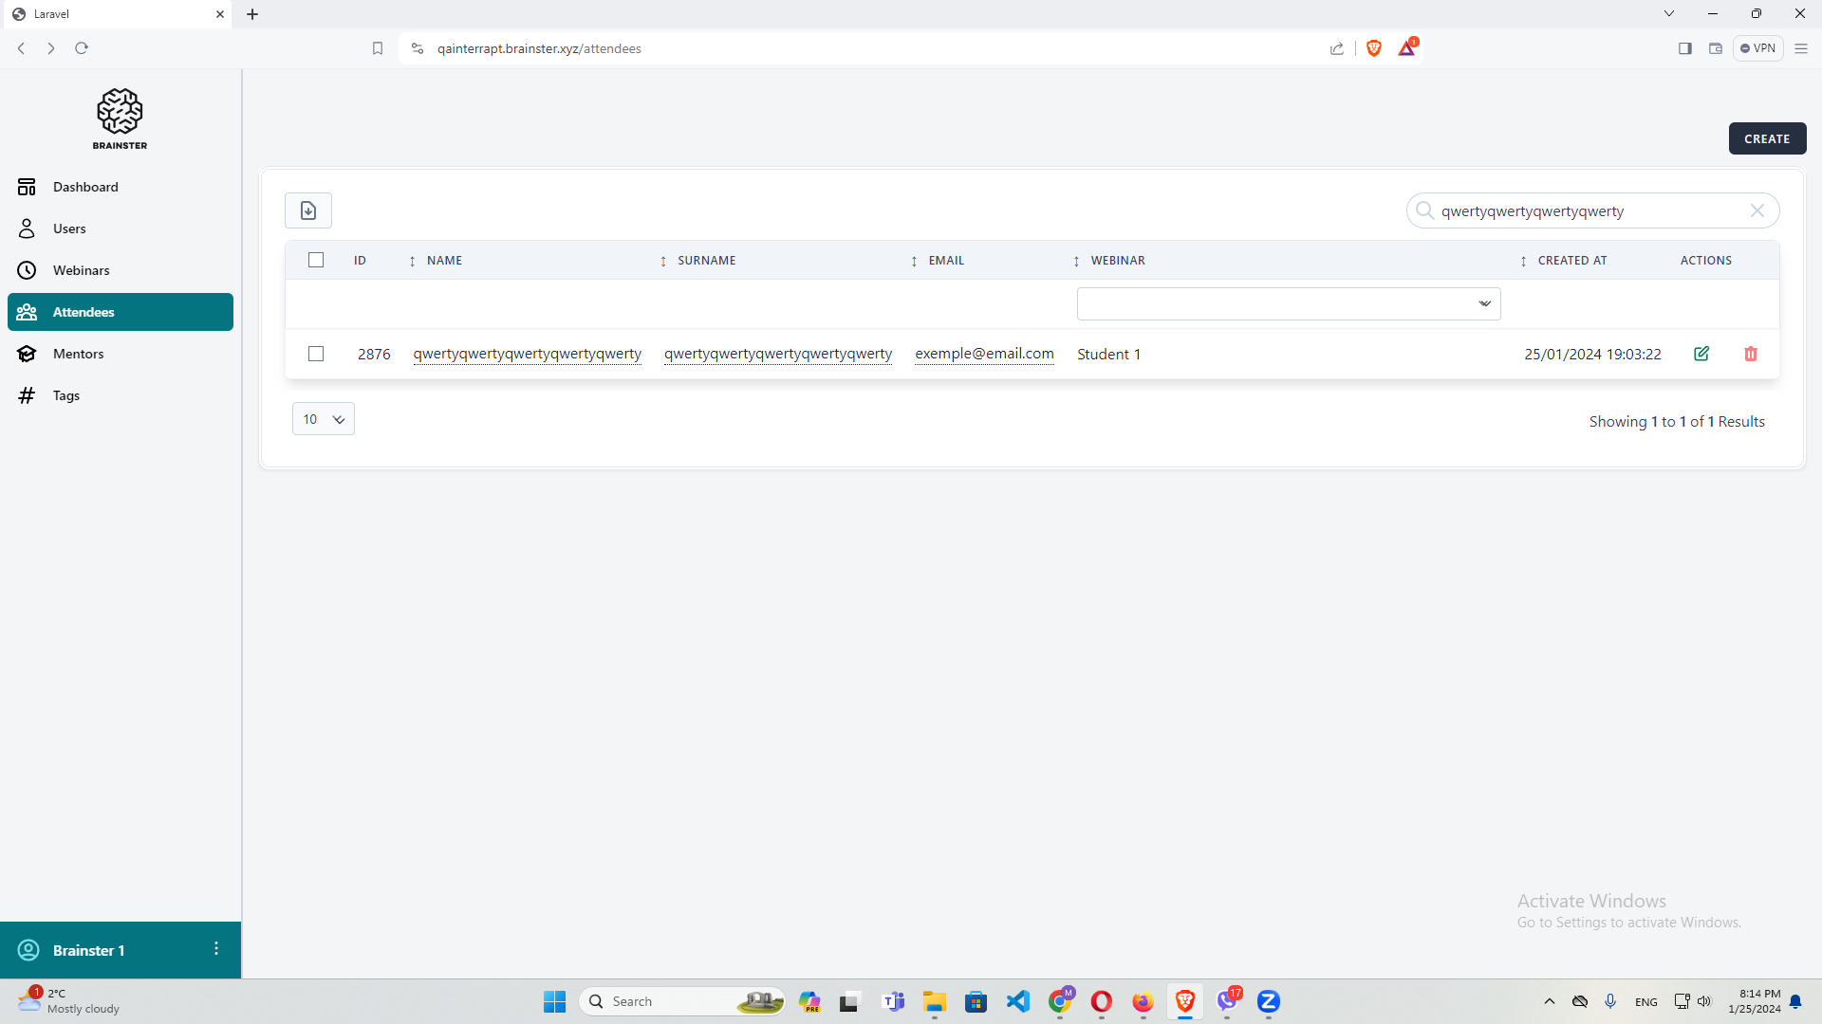This screenshot has height=1024, width=1822.
Task: Click the search input containing qwerty text
Action: click(1585, 210)
